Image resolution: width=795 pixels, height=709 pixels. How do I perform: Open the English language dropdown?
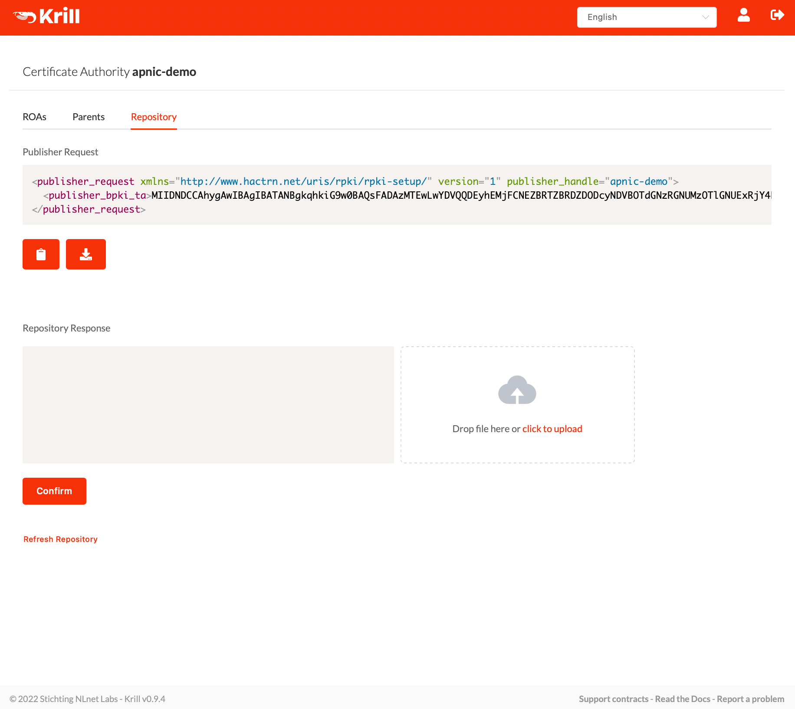coord(647,17)
